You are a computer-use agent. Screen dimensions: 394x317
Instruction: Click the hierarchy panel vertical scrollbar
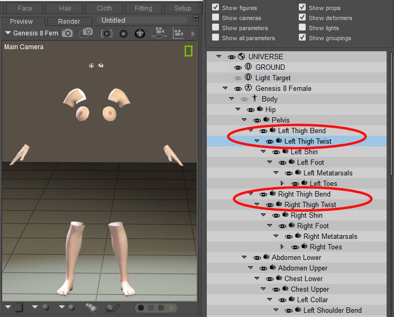391,114
